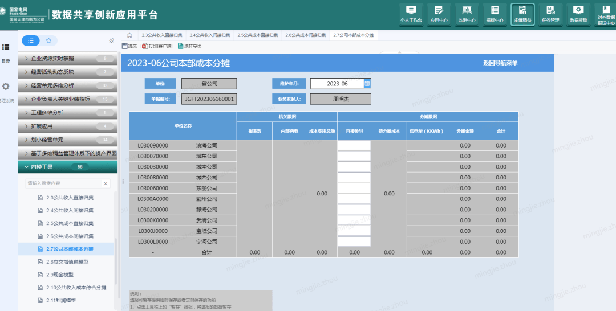The width and height of the screenshot is (616, 311).
Task: Click the 售电量（KKWh）column header
Action: (427, 131)
